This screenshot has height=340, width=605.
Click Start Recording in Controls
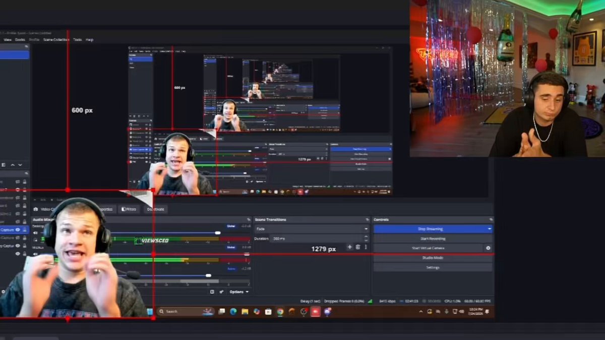coord(433,238)
